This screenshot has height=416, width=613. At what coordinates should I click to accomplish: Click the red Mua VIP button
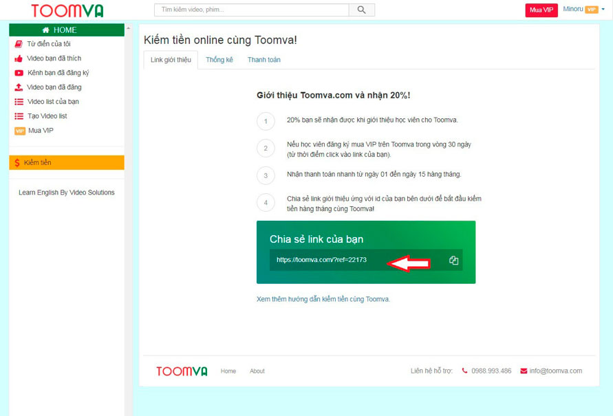point(541,10)
